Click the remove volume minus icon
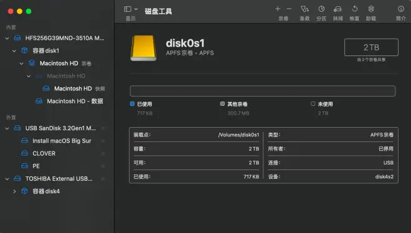 (289, 9)
